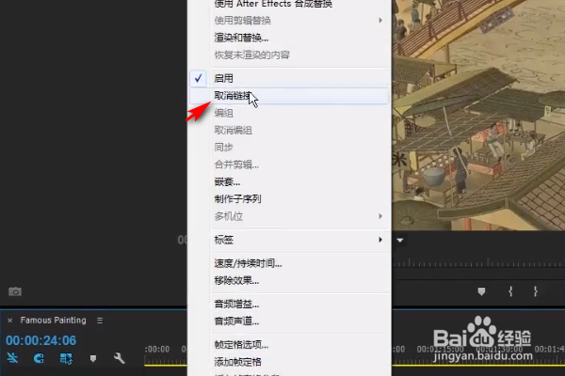
Task: Open 帧定格选项... menu entry
Action: tap(289, 345)
